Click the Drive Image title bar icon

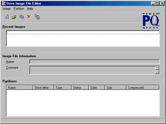click(x=4, y=3)
